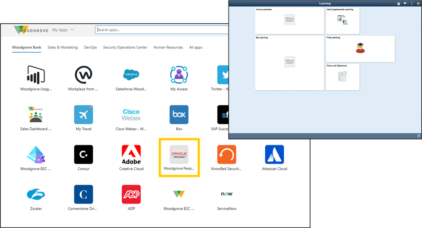Viewport: 422px width, 228px height.
Task: Launch the My Travel airplane app
Action: [84, 118]
